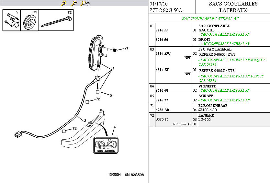Click the square marker for callout 5

[x=97, y=92]
